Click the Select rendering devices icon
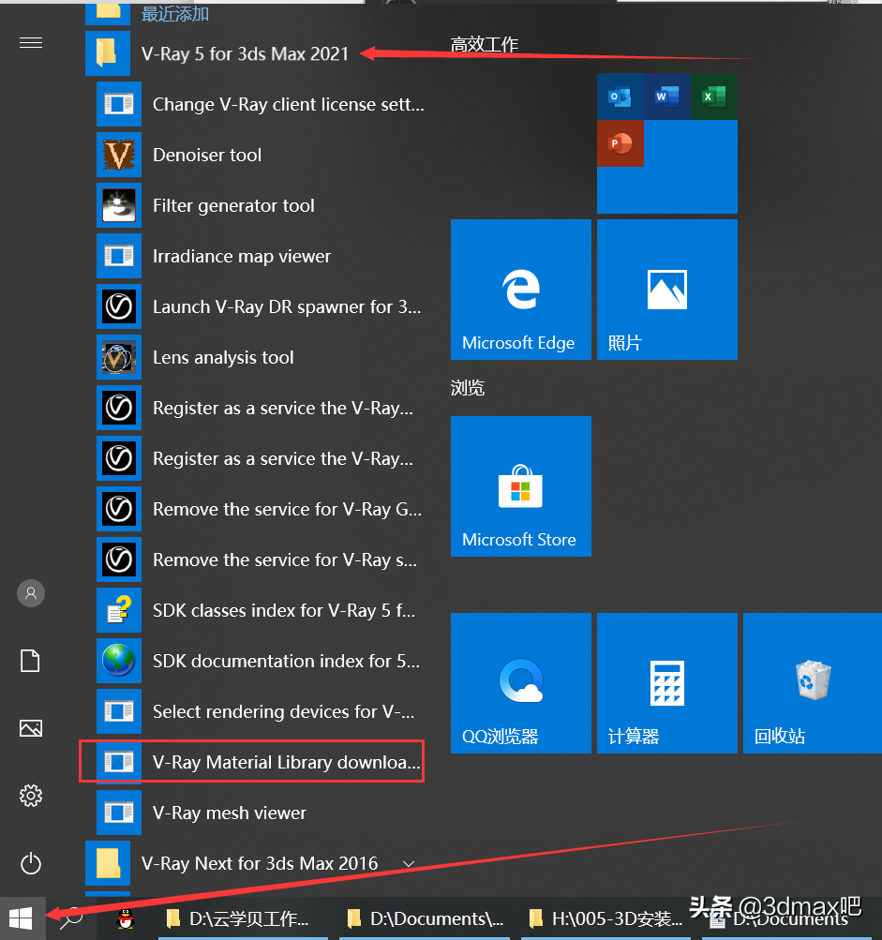The height and width of the screenshot is (940, 882). click(119, 711)
